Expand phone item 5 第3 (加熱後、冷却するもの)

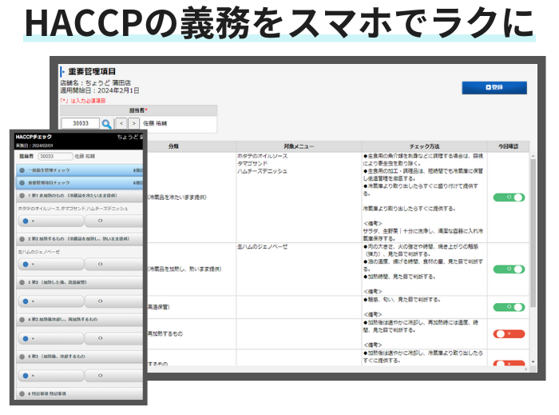80,357
